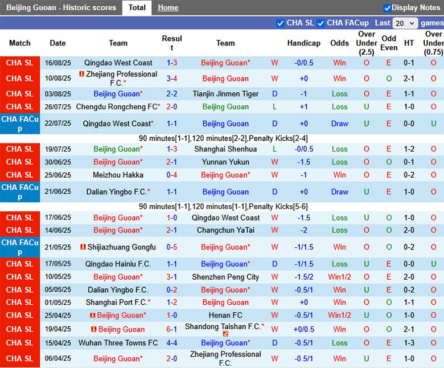Select the -2 handicap against Changchun YaTai
444x368 pixels.
[304, 230]
